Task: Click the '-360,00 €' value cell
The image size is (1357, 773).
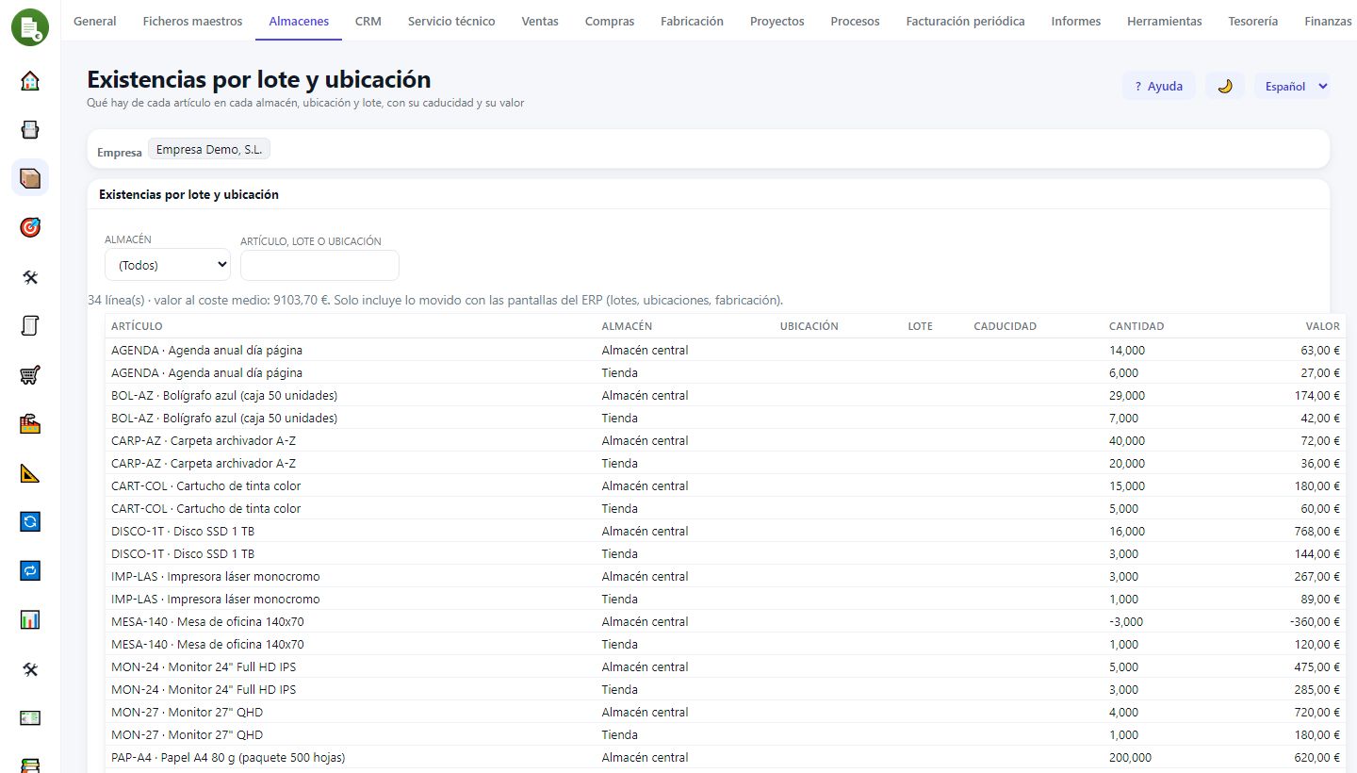Action: [1313, 621]
